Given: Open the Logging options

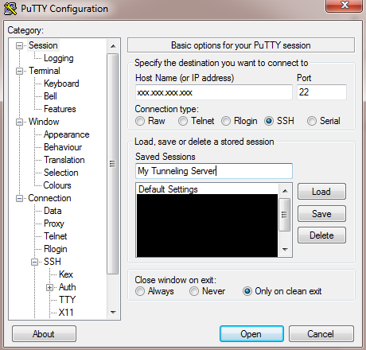Looking at the screenshot, I should [59, 58].
